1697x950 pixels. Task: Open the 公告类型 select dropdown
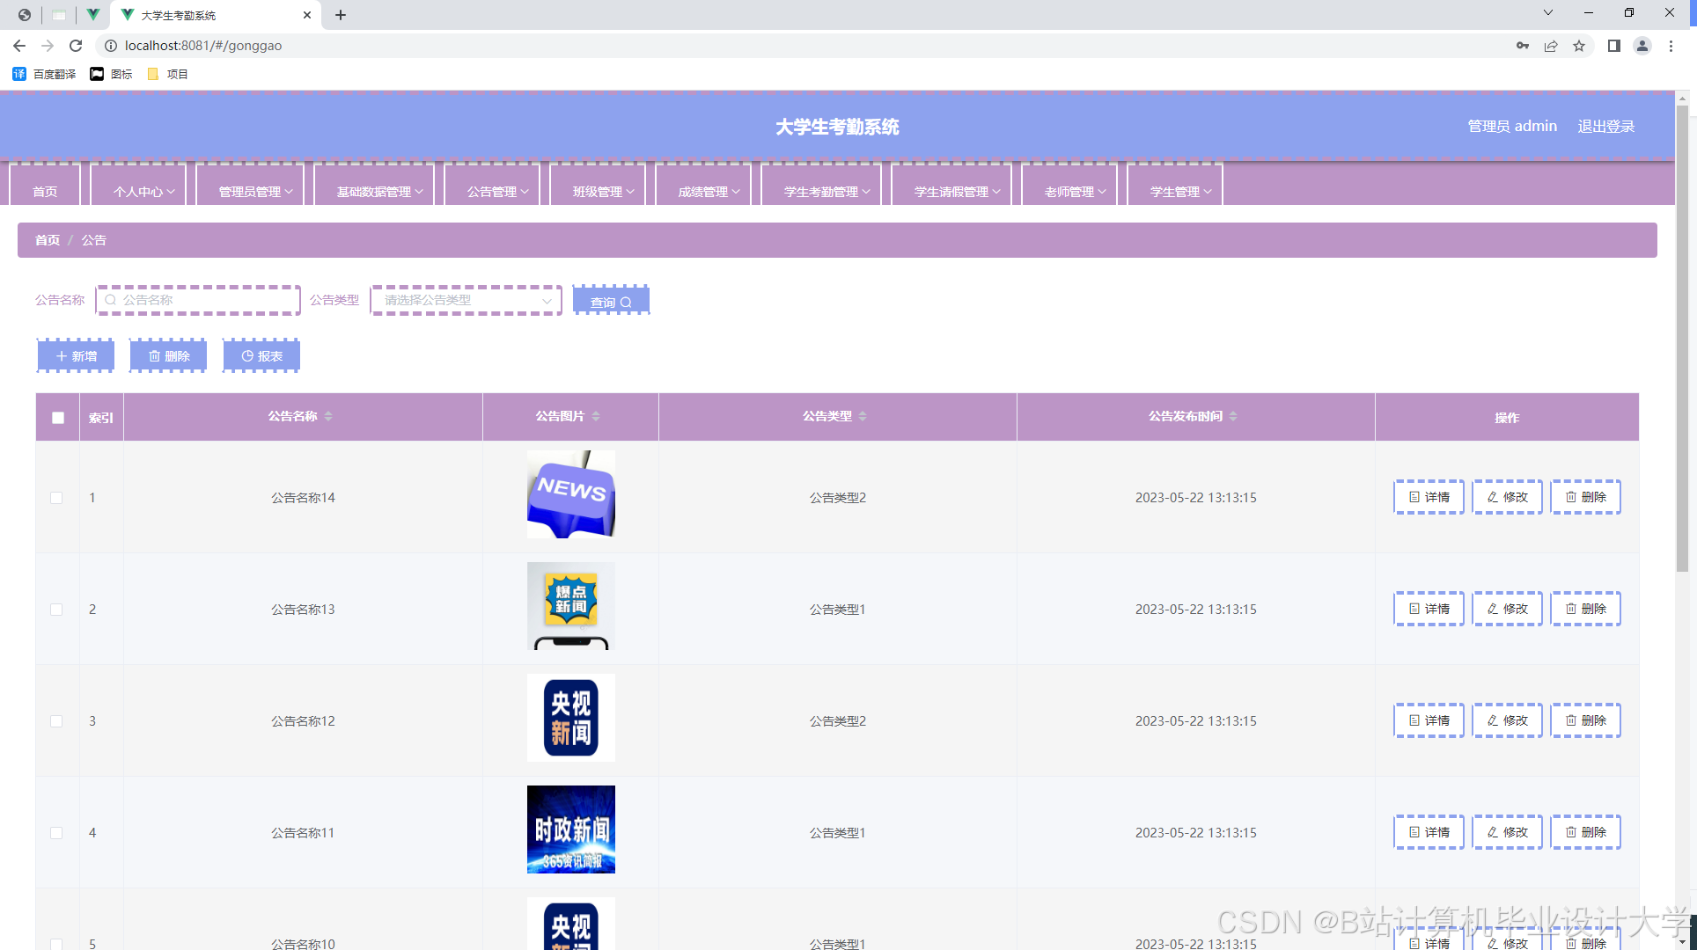coord(466,300)
